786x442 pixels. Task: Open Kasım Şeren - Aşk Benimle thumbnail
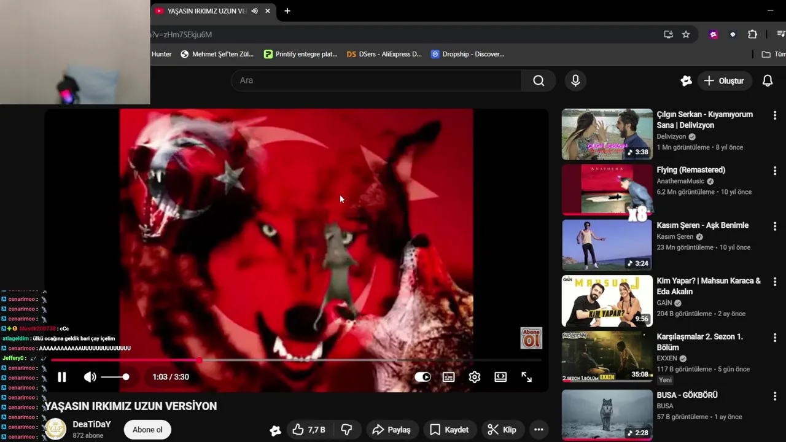[x=607, y=245]
